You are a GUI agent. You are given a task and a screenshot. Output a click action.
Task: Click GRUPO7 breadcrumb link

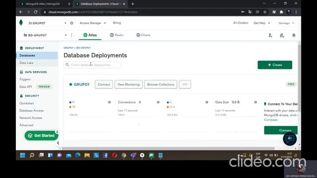68,48
